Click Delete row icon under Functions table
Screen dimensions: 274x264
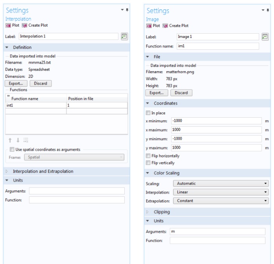(26, 140)
